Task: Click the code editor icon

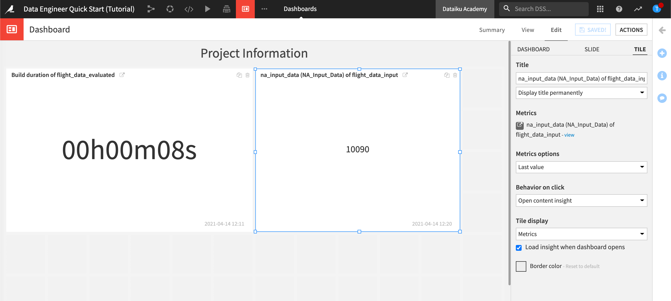Action: click(x=189, y=9)
